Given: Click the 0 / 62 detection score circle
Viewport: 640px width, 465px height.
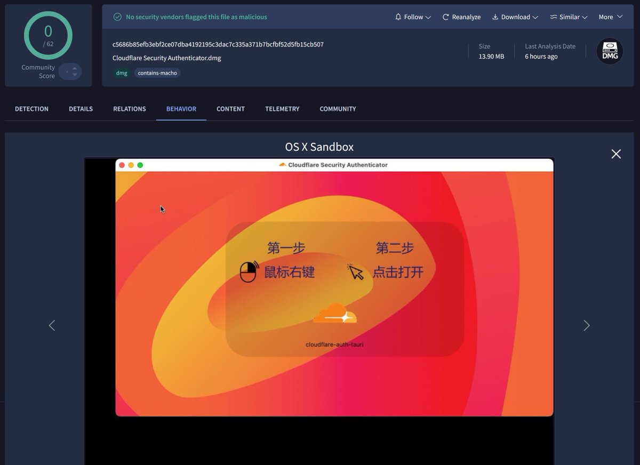Looking at the screenshot, I should click(48, 35).
